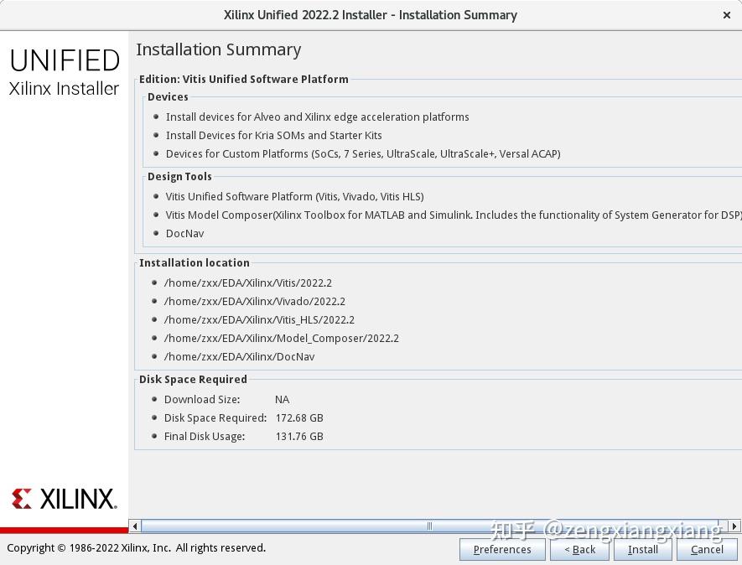Click the Installation location heading
Image resolution: width=742 pixels, height=565 pixels.
(x=194, y=262)
